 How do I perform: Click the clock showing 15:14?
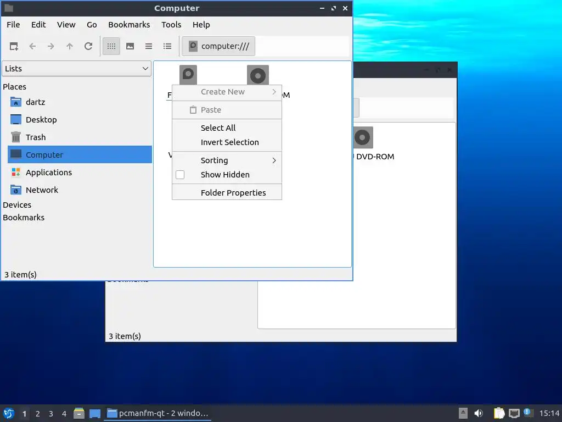pyautogui.click(x=549, y=413)
